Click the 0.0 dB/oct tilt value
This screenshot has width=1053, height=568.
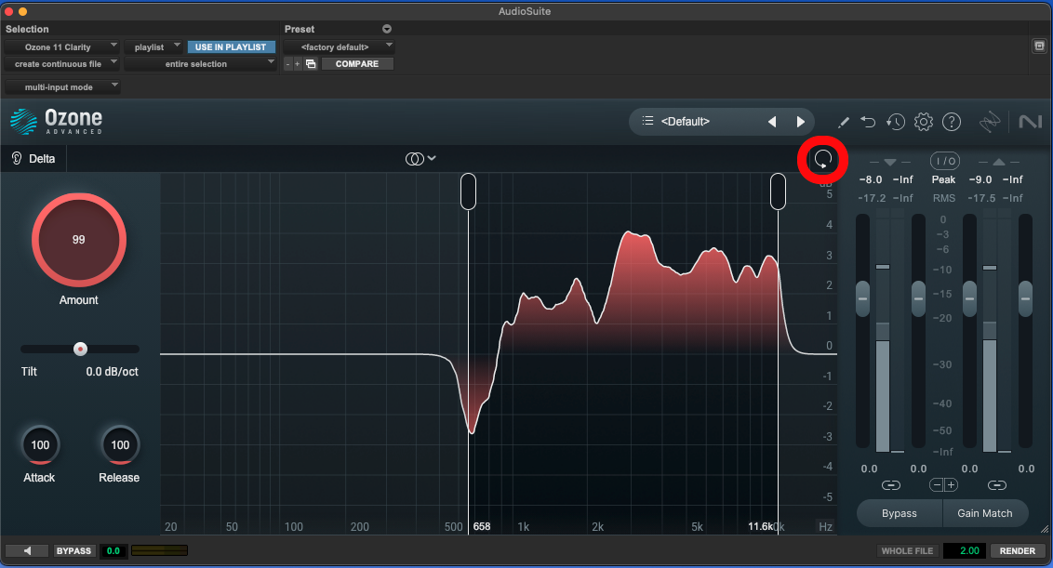[113, 371]
